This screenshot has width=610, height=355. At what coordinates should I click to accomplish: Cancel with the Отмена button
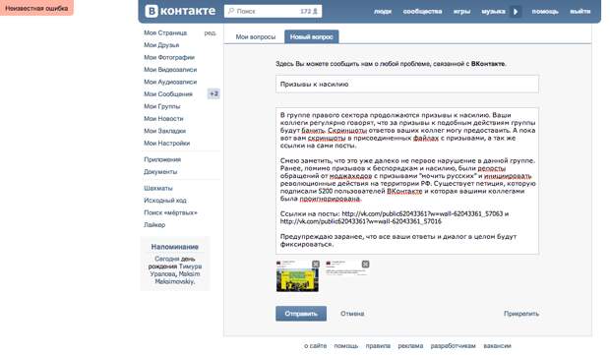pyautogui.click(x=352, y=314)
